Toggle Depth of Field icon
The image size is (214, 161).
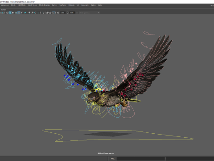(38, 13)
